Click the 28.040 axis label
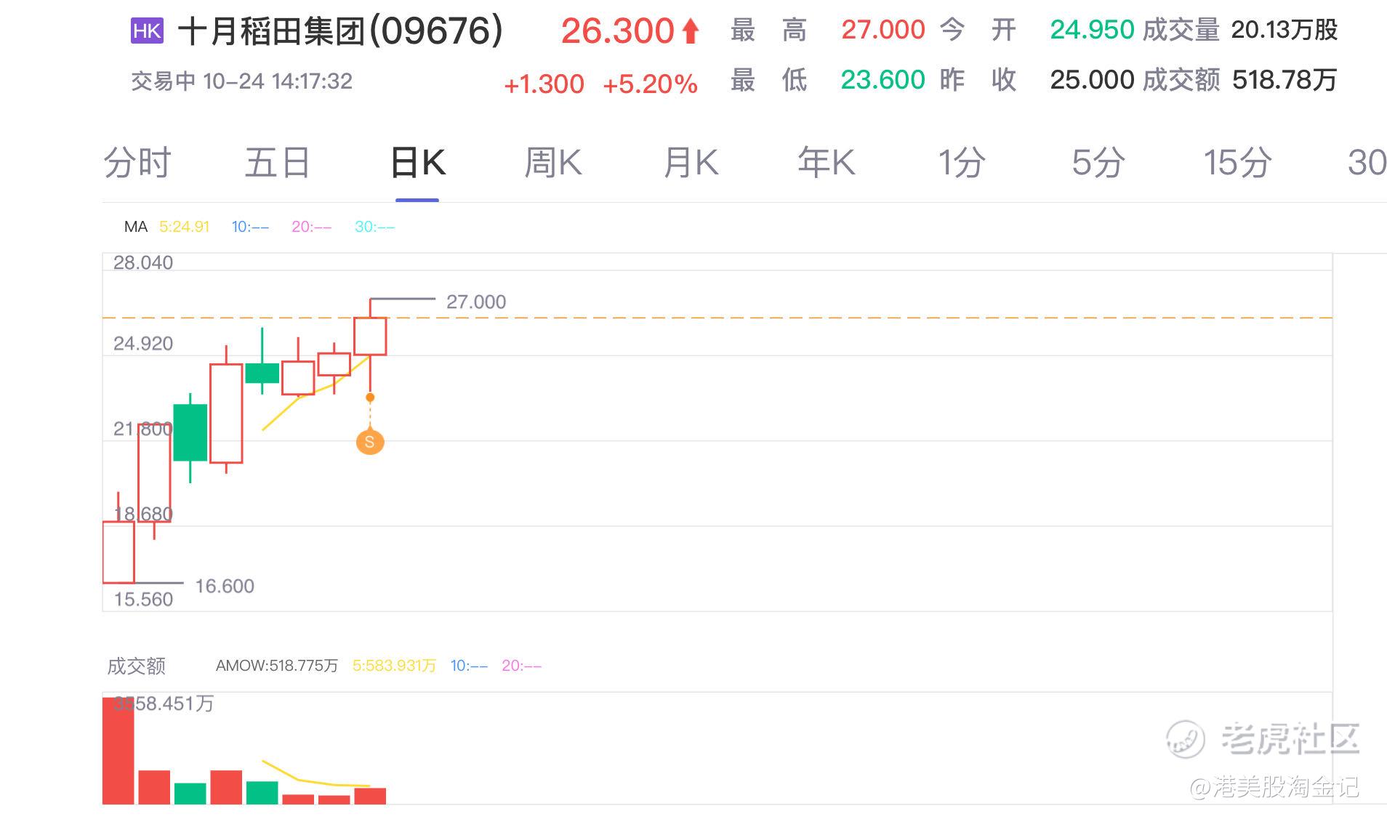 coord(143,262)
